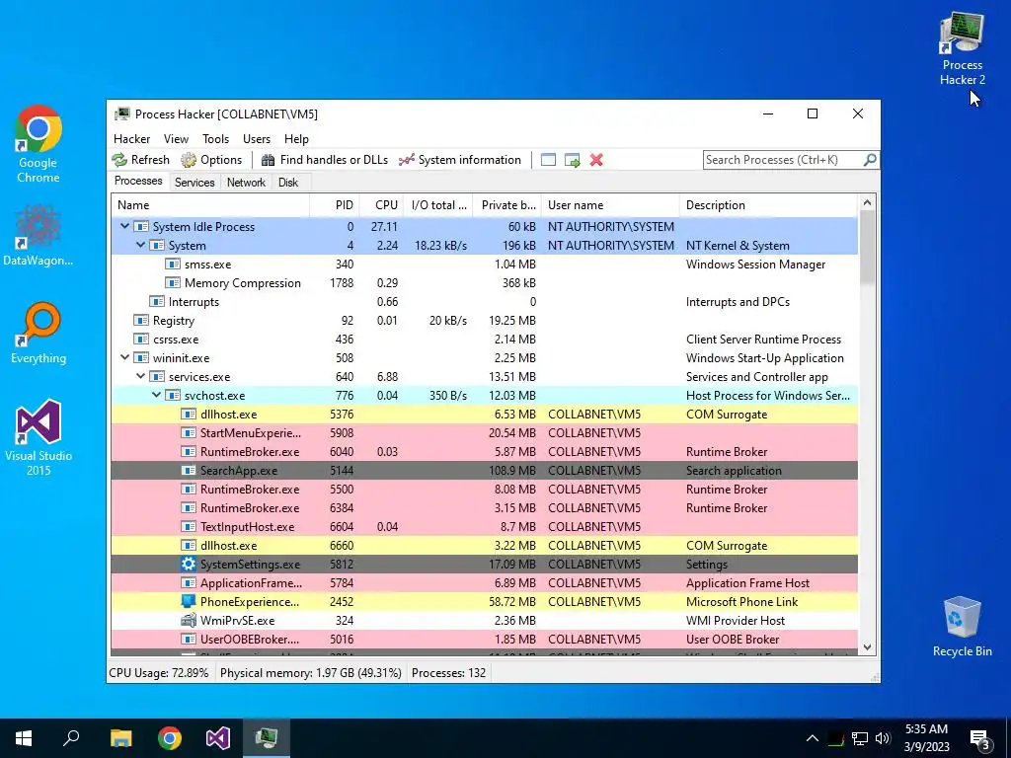Click the Process Hacker 2 desktop shortcut

pos(962,49)
